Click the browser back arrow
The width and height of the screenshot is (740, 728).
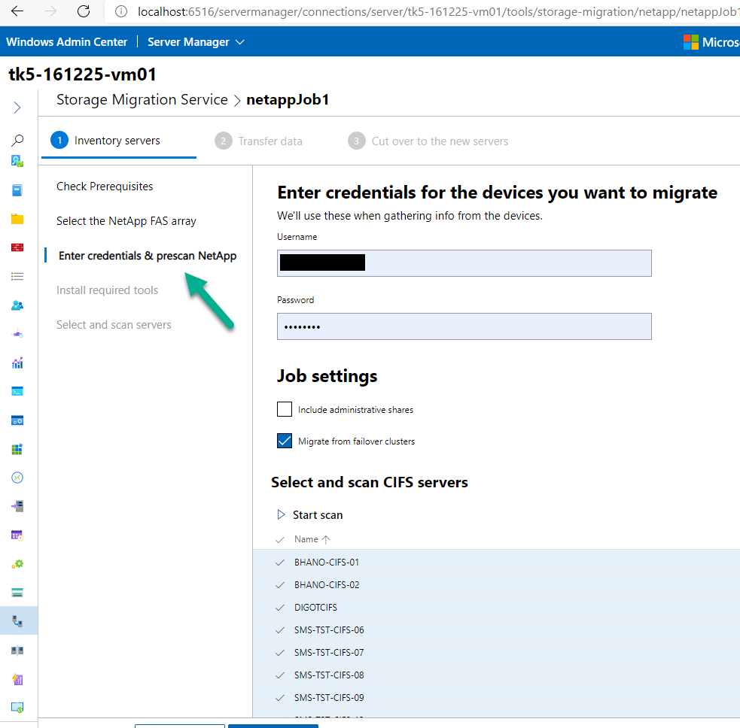[x=17, y=11]
